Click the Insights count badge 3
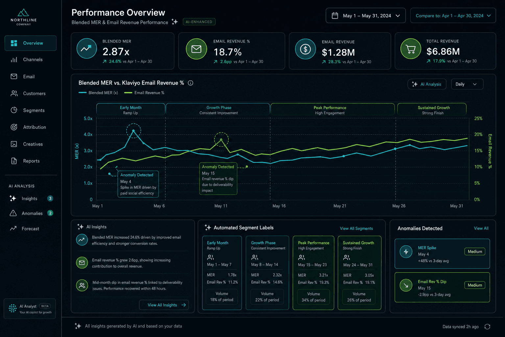Image resolution: width=505 pixels, height=337 pixels. pyautogui.click(x=50, y=198)
